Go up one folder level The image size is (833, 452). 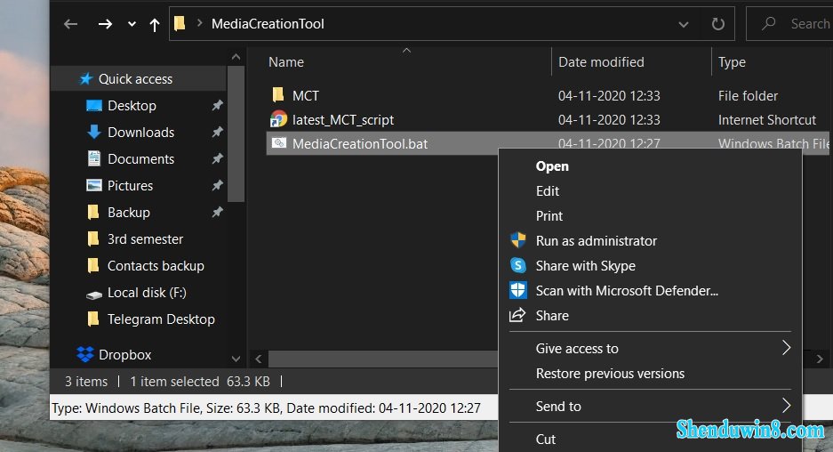[155, 24]
